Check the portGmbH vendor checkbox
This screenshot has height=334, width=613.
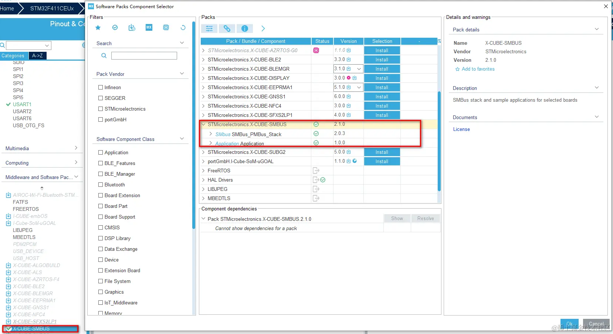point(101,119)
